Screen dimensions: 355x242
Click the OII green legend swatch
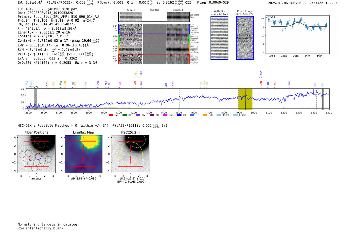[125, 115]
